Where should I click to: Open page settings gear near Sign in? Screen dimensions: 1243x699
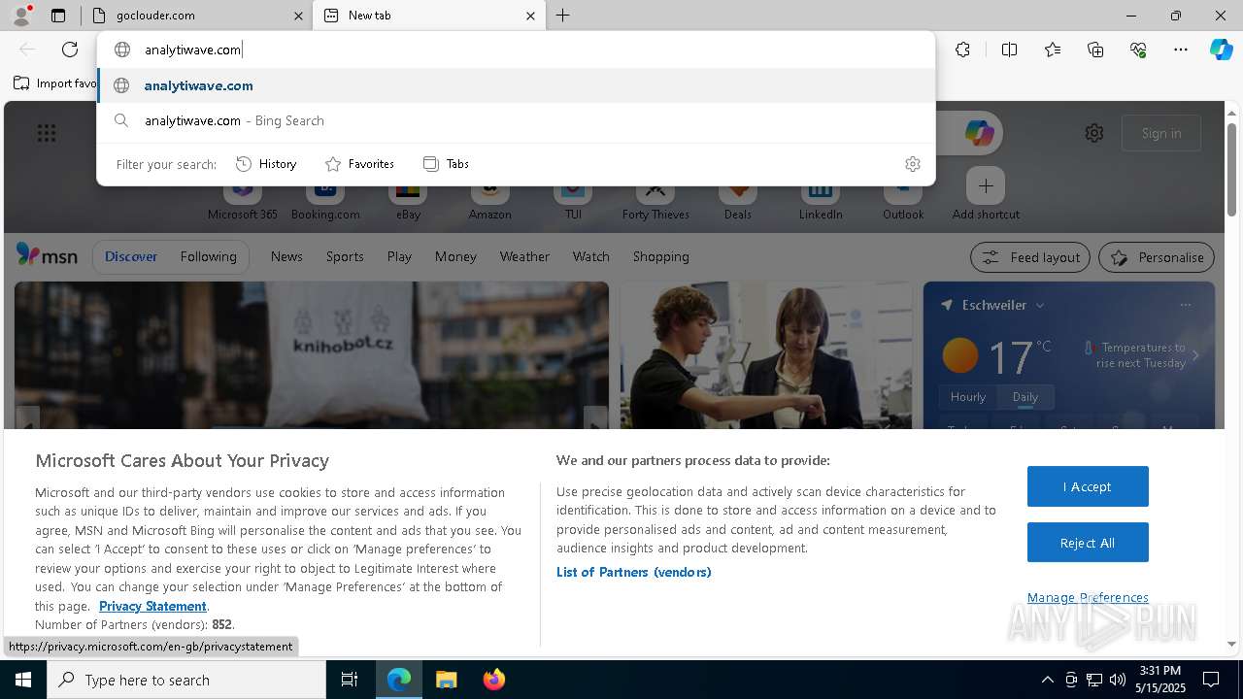click(x=1094, y=133)
